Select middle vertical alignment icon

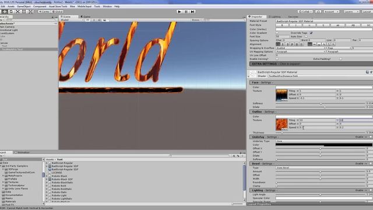(315, 44)
